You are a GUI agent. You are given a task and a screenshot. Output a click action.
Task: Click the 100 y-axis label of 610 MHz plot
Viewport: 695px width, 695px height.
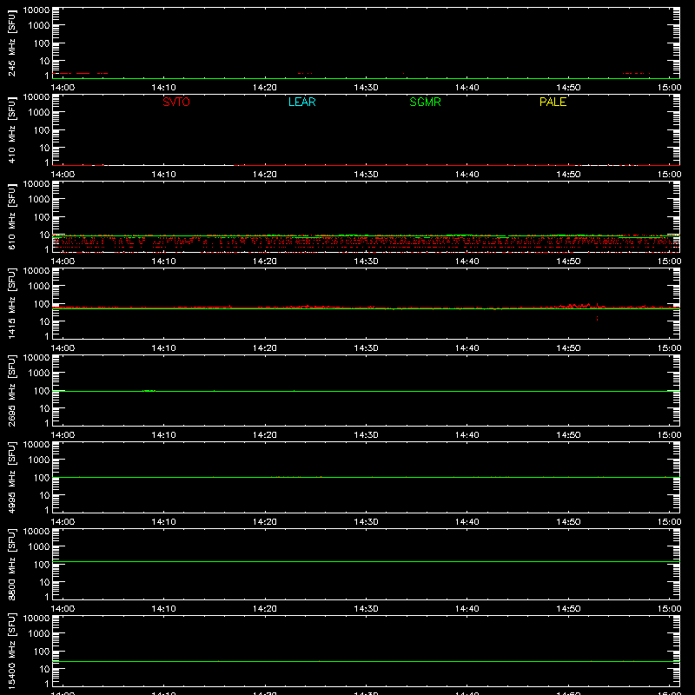[x=42, y=216]
